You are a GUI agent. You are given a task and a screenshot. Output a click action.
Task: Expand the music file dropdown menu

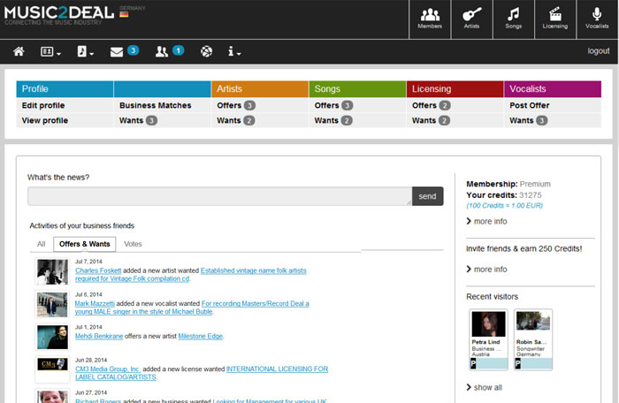coord(85,51)
